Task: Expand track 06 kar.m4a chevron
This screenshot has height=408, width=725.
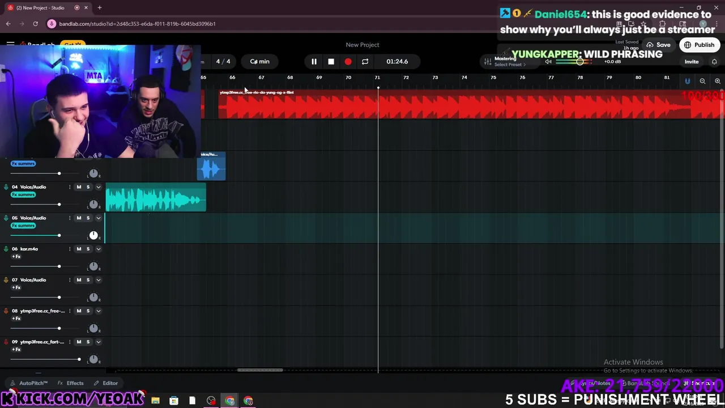Action: (x=98, y=249)
